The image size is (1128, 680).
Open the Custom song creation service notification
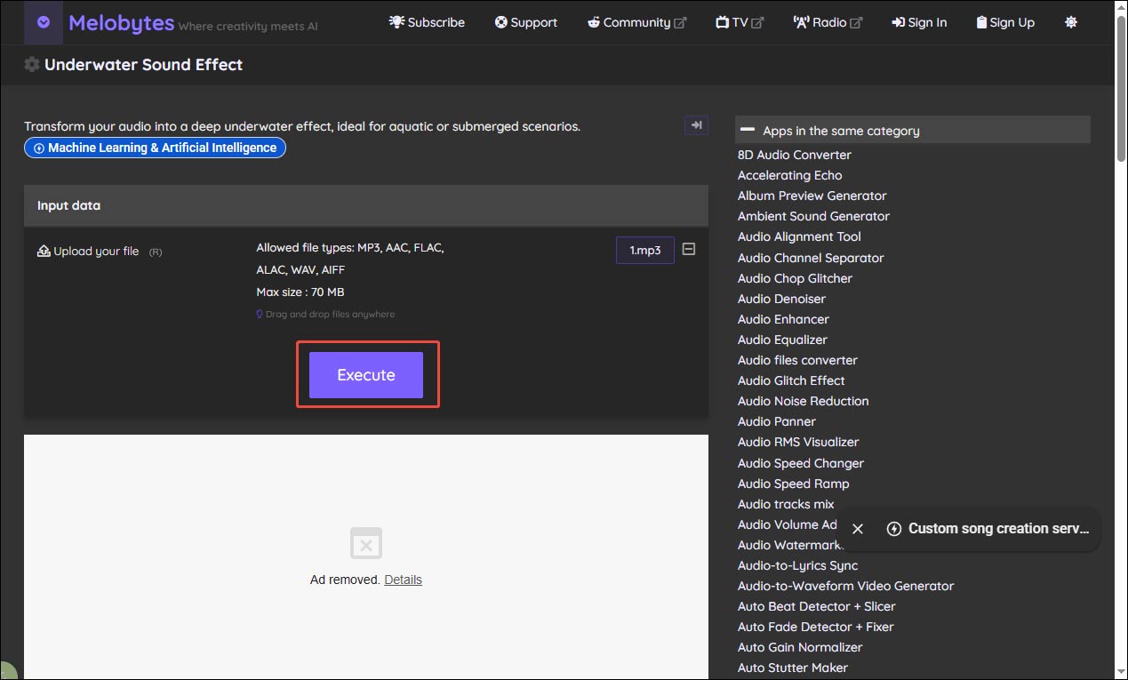coord(987,529)
